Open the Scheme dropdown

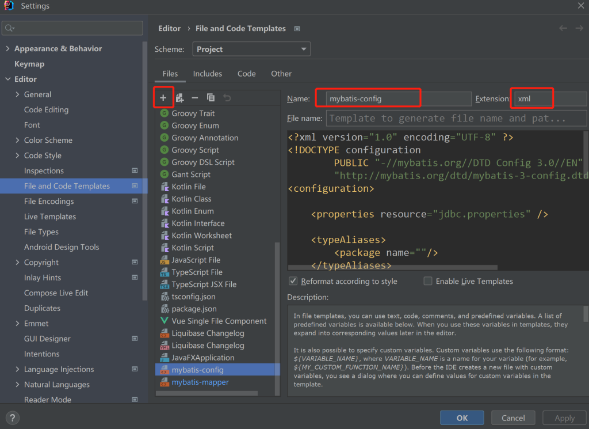pos(251,49)
